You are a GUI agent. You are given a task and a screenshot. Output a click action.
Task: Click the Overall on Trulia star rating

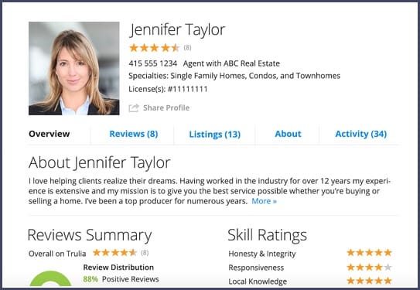pos(114,253)
